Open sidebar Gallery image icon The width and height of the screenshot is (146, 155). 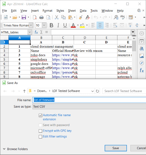tap(141, 56)
